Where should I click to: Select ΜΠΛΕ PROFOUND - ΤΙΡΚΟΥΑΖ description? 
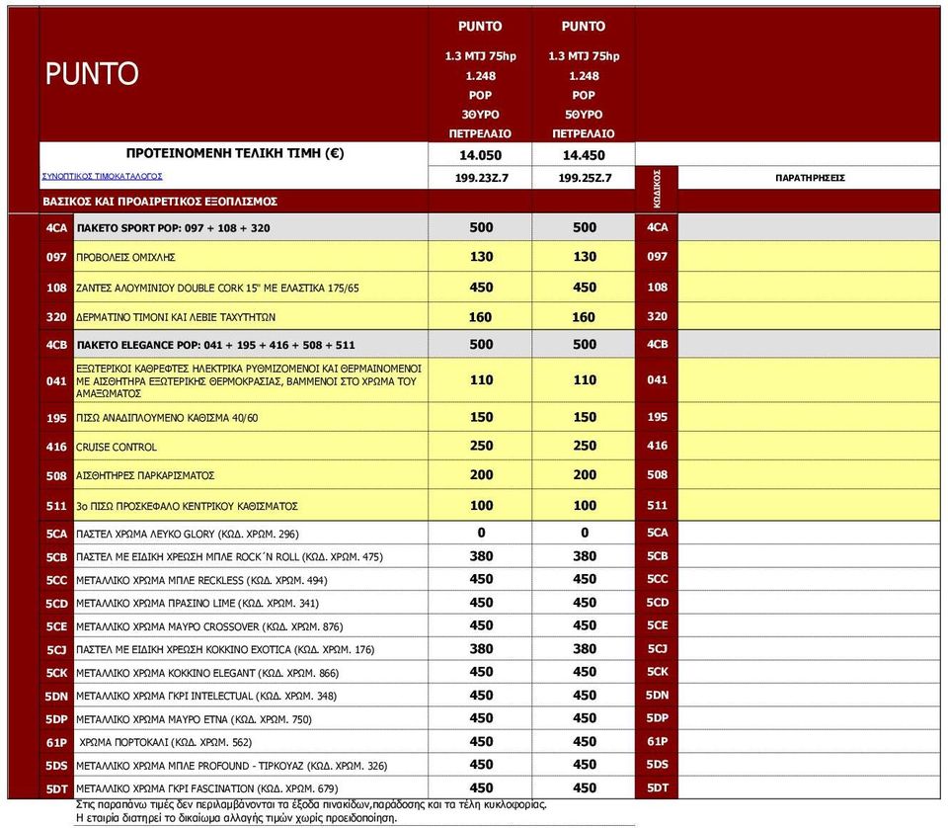(x=231, y=766)
